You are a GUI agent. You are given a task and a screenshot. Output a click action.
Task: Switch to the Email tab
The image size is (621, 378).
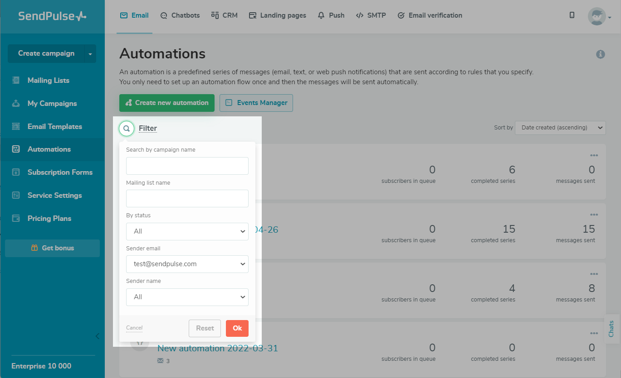(134, 15)
